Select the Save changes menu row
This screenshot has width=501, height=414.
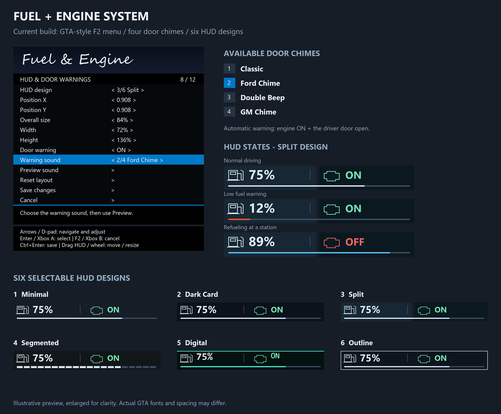(x=109, y=190)
